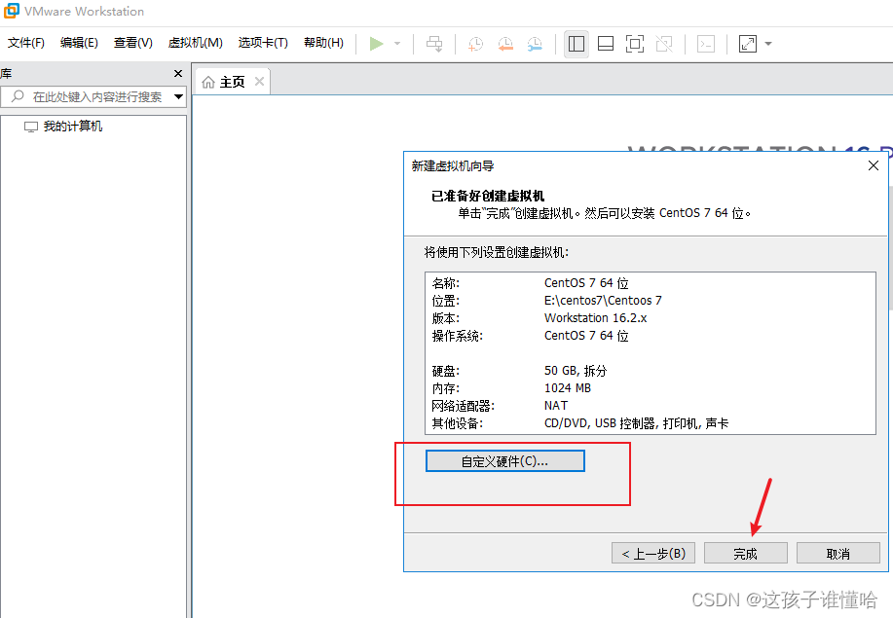Click the version value Workstation 16.2.x

click(x=595, y=318)
